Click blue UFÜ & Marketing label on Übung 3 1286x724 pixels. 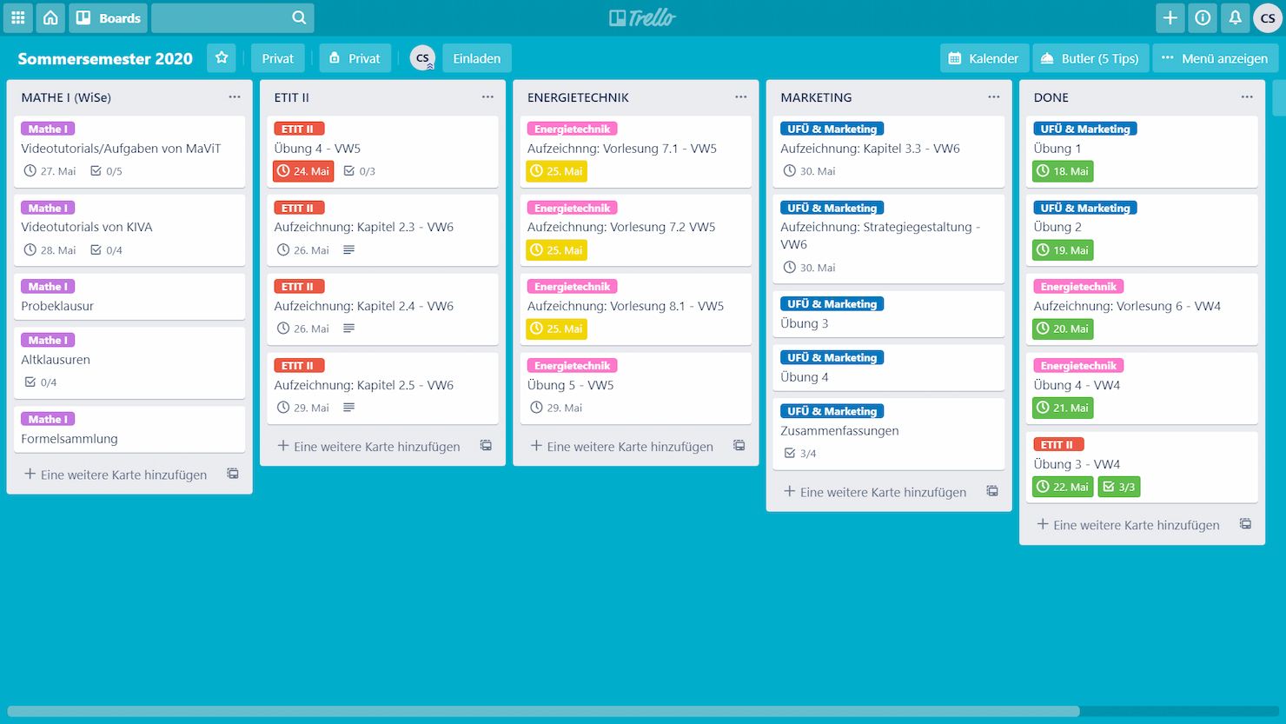click(832, 304)
